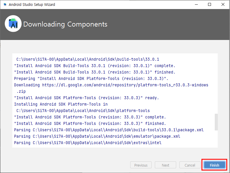
Task: Click the Build-Tools 33.0.1 'complete.' log line
Action: point(95,66)
